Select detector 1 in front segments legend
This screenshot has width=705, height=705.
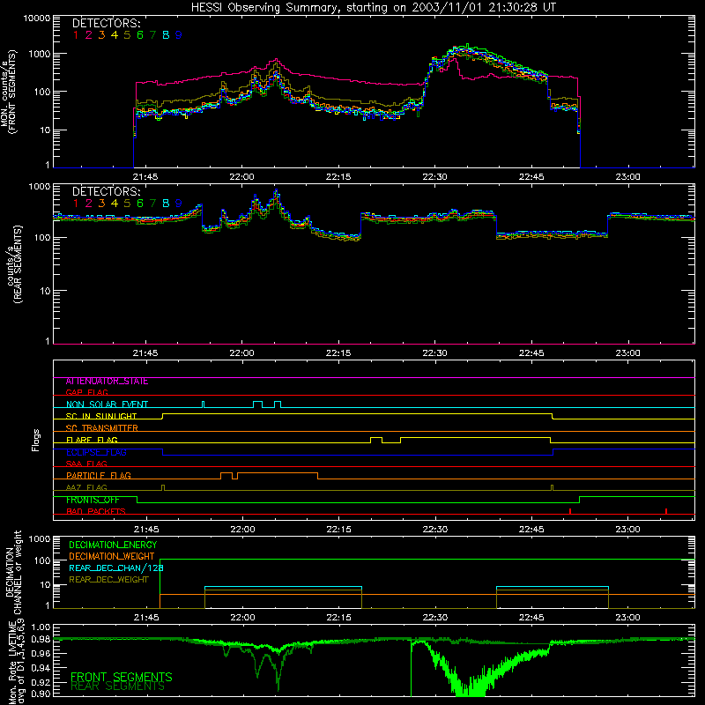pos(76,35)
